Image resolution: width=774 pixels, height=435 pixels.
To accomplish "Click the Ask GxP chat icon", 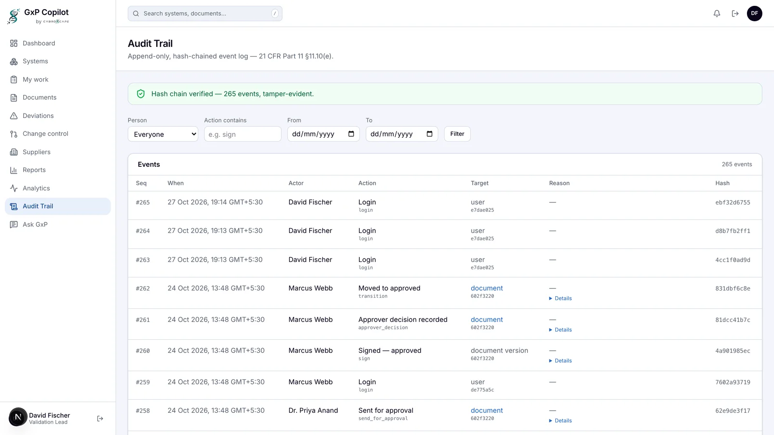I will [x=14, y=225].
